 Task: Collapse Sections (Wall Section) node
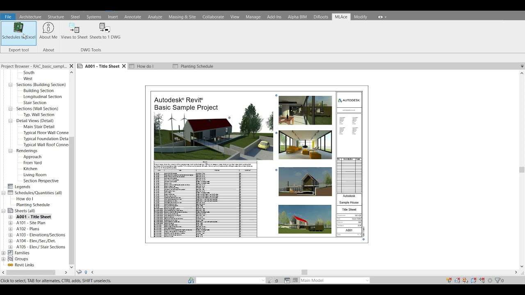(x=11, y=109)
